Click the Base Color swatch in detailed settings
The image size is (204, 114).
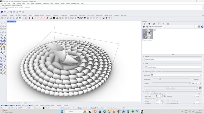[158, 96]
